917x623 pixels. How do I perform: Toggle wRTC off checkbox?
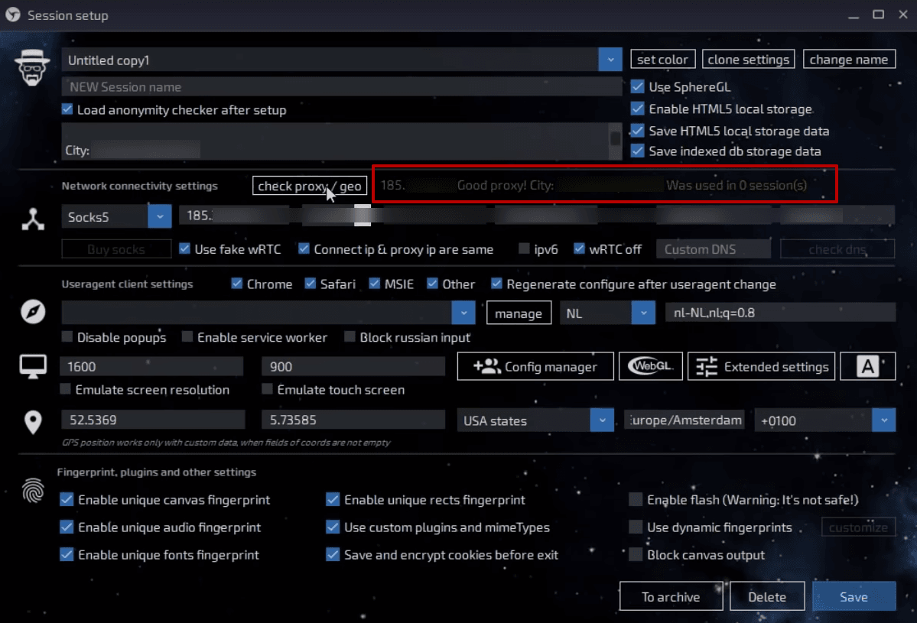(579, 248)
